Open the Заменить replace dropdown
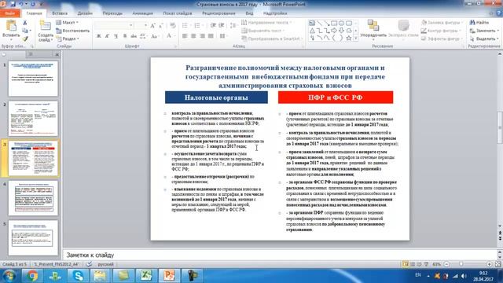The image size is (503, 283). click(484, 31)
